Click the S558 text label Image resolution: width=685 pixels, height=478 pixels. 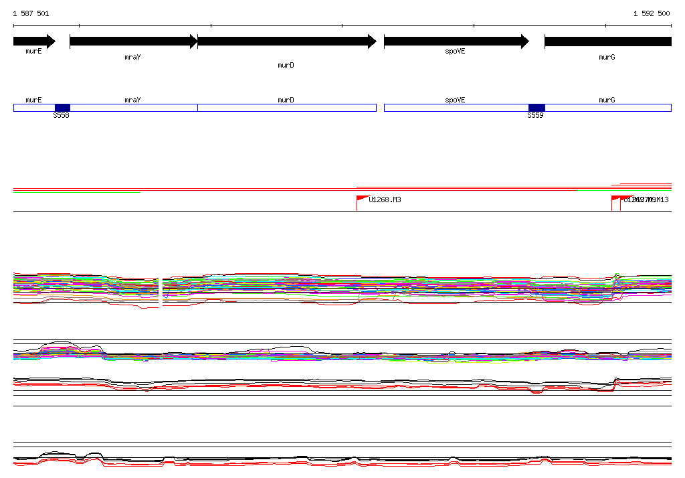tap(61, 115)
